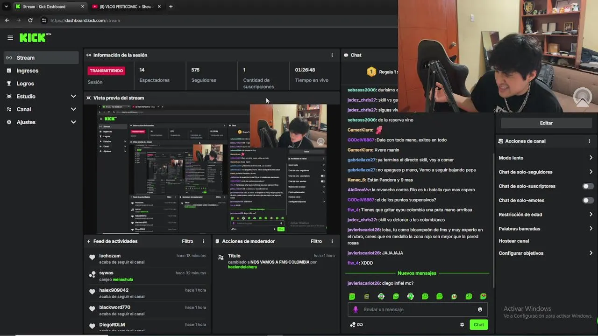This screenshot has width=598, height=336.
Task: Click the TRANSMITIENDO status badge
Action: tap(107, 71)
